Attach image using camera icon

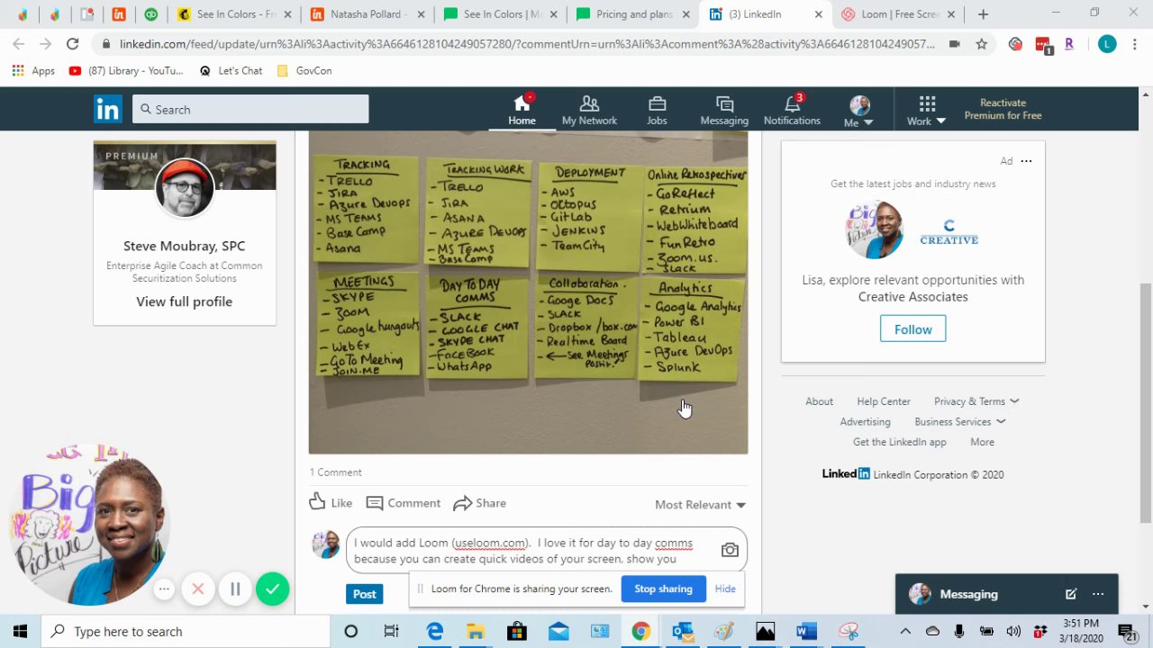coord(730,550)
